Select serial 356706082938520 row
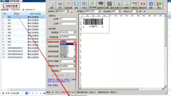Screen dimensions: 171x96 click(23, 57)
